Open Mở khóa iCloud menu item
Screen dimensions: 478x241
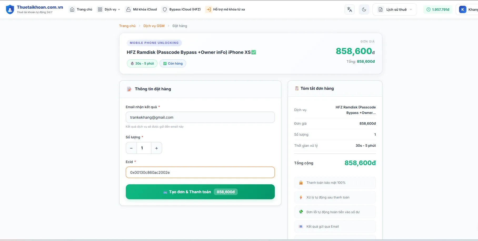click(141, 9)
